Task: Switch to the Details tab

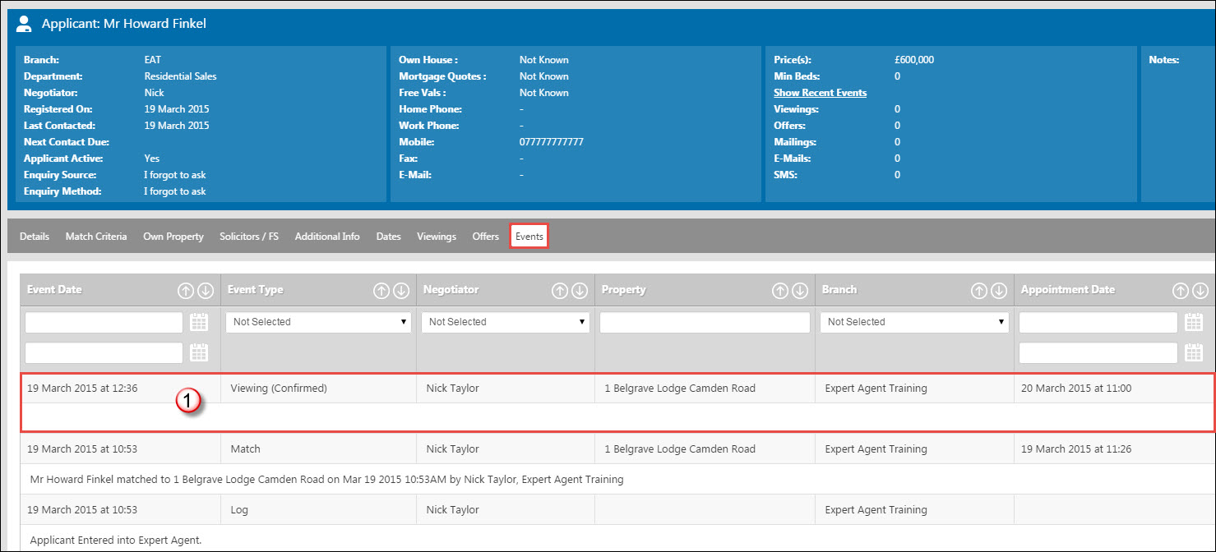Action: [x=35, y=237]
